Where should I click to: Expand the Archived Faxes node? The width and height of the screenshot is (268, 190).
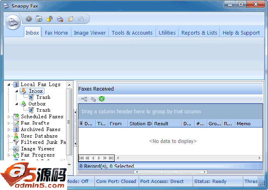pos(9,129)
